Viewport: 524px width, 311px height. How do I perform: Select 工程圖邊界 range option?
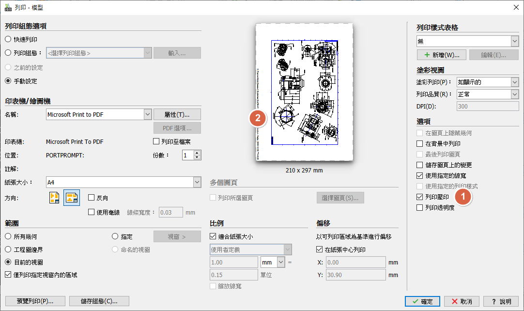[8, 249]
